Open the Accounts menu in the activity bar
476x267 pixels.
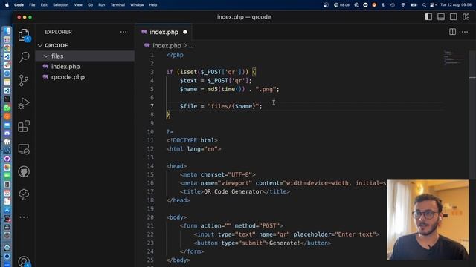point(24,261)
